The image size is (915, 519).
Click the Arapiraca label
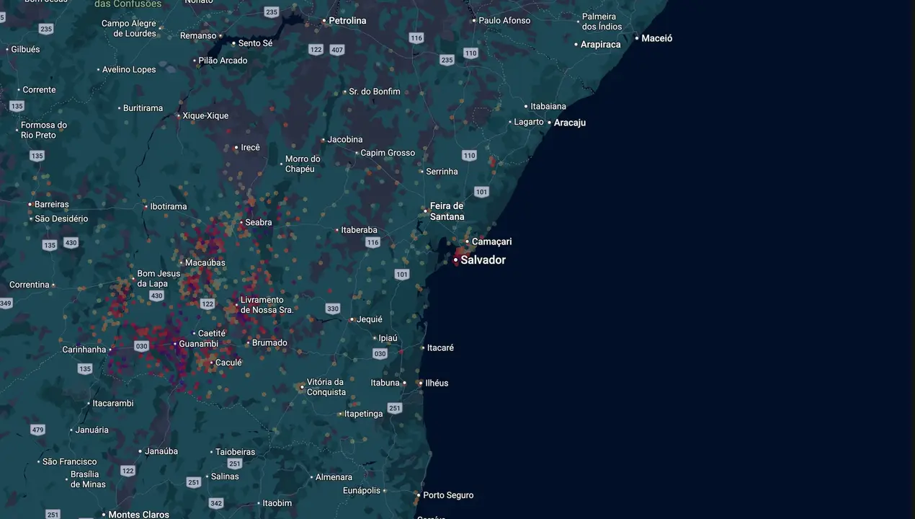(600, 45)
